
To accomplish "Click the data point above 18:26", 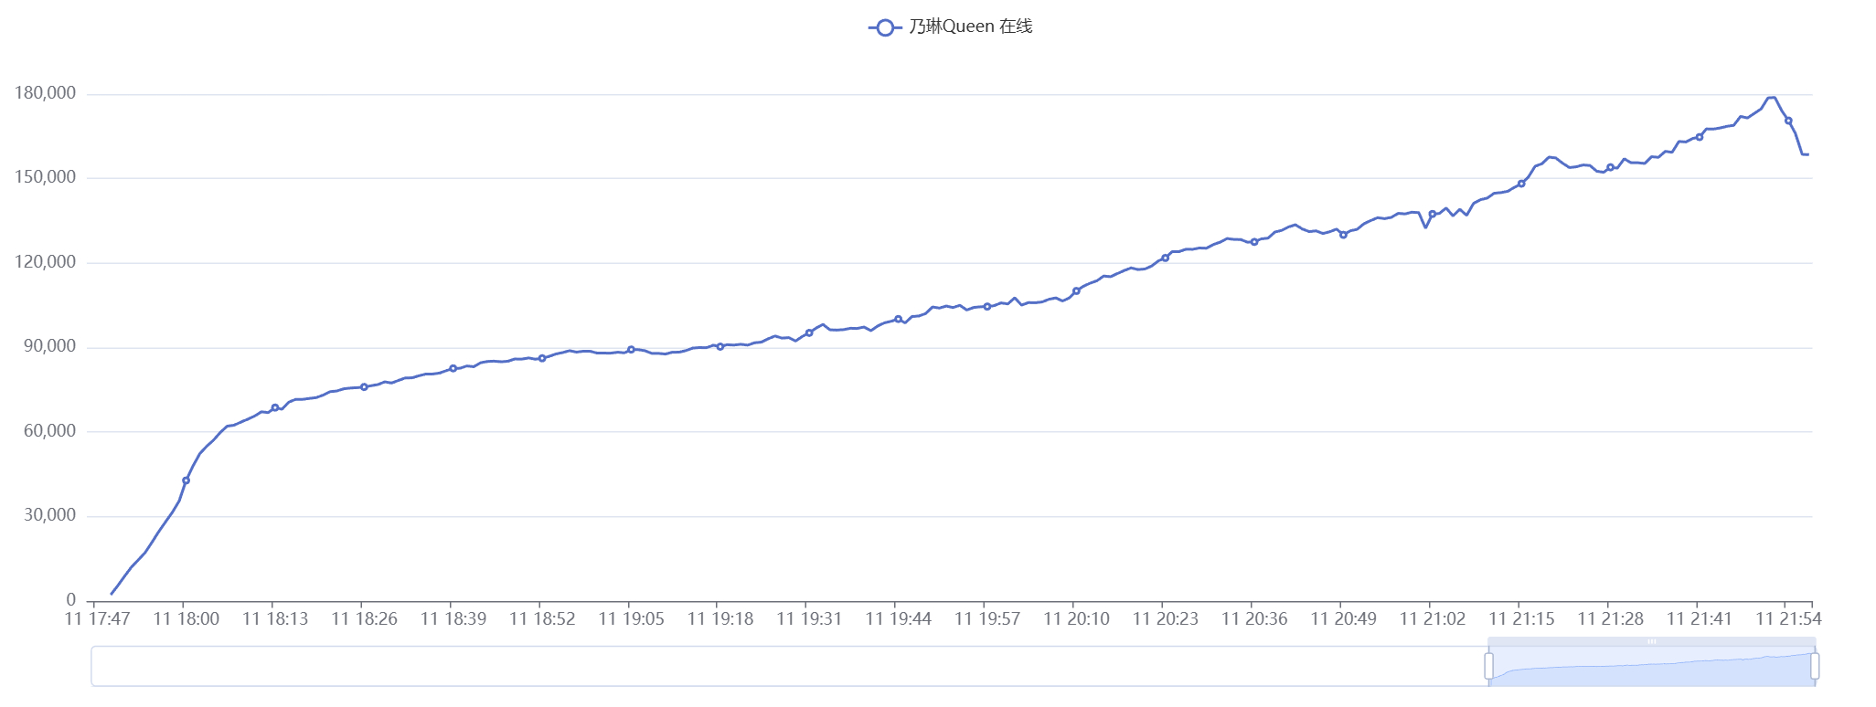I will tap(364, 387).
